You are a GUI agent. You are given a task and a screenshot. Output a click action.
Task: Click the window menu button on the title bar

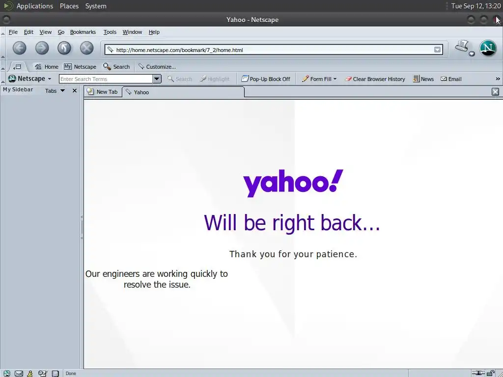click(x=6, y=20)
